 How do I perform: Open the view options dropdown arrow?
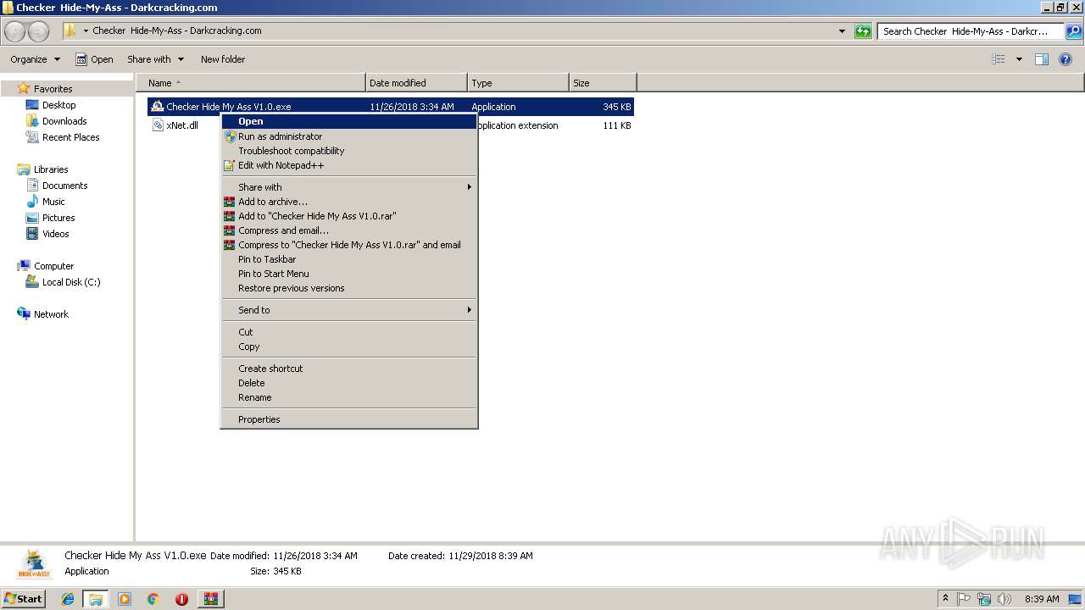tap(1019, 59)
